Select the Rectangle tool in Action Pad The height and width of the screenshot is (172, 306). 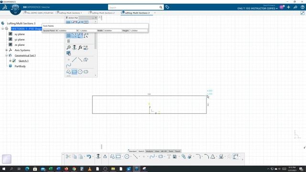click(x=75, y=72)
